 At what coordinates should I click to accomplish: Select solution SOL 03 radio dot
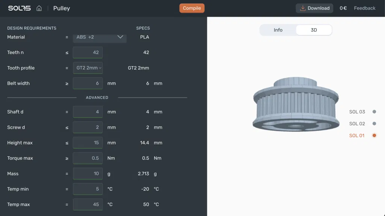click(374, 112)
